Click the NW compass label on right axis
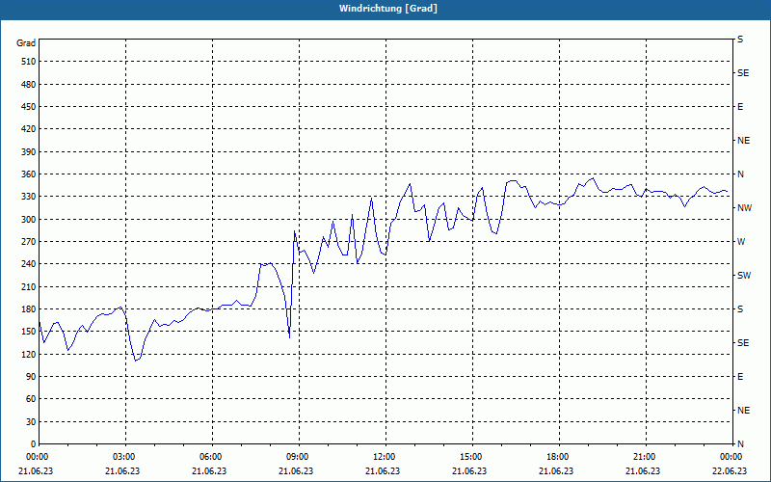Screen dimensions: 771x482 pos(744,208)
